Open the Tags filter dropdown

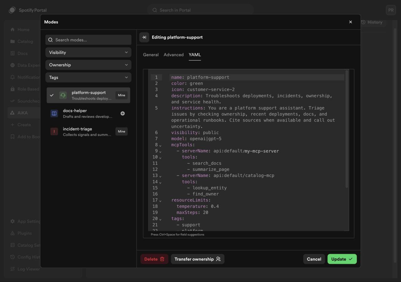pos(88,77)
